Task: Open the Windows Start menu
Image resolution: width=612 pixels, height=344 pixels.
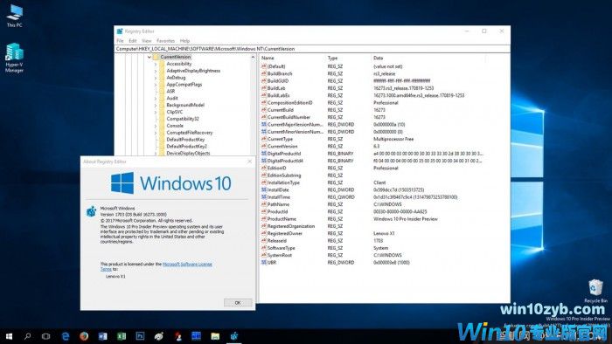Action: click(9, 336)
